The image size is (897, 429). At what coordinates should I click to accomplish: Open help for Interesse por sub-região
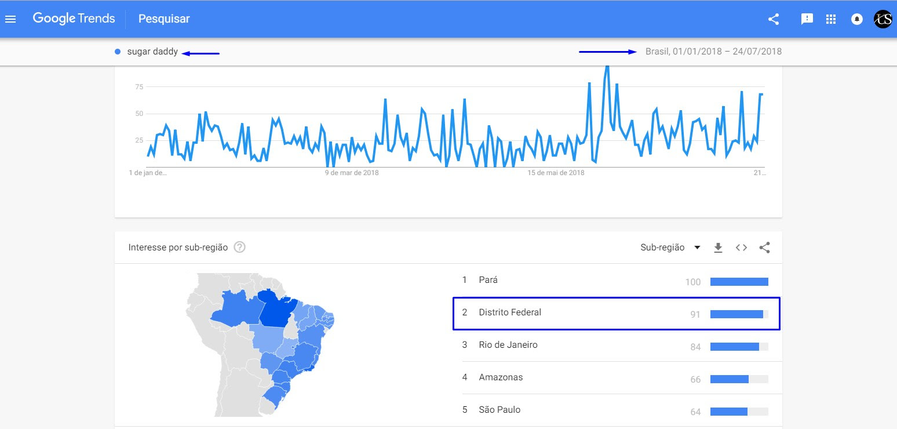pos(239,248)
